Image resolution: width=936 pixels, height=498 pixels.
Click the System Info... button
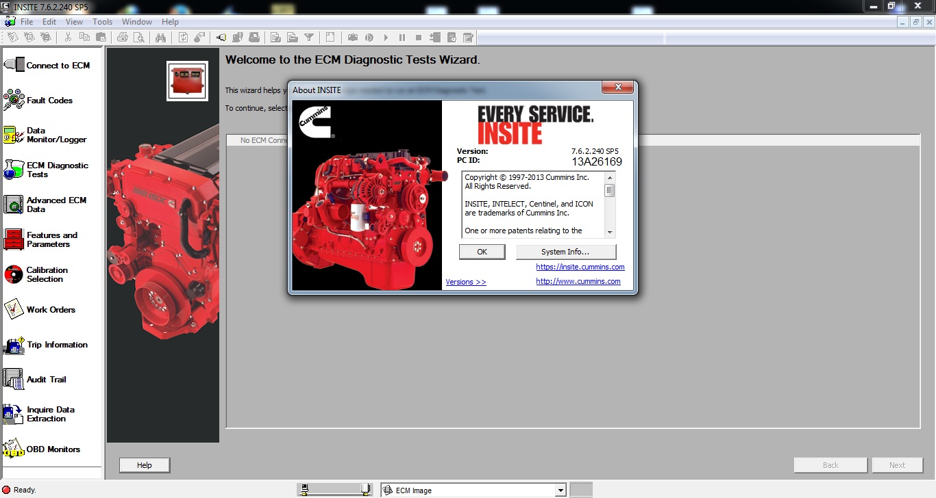coord(565,252)
